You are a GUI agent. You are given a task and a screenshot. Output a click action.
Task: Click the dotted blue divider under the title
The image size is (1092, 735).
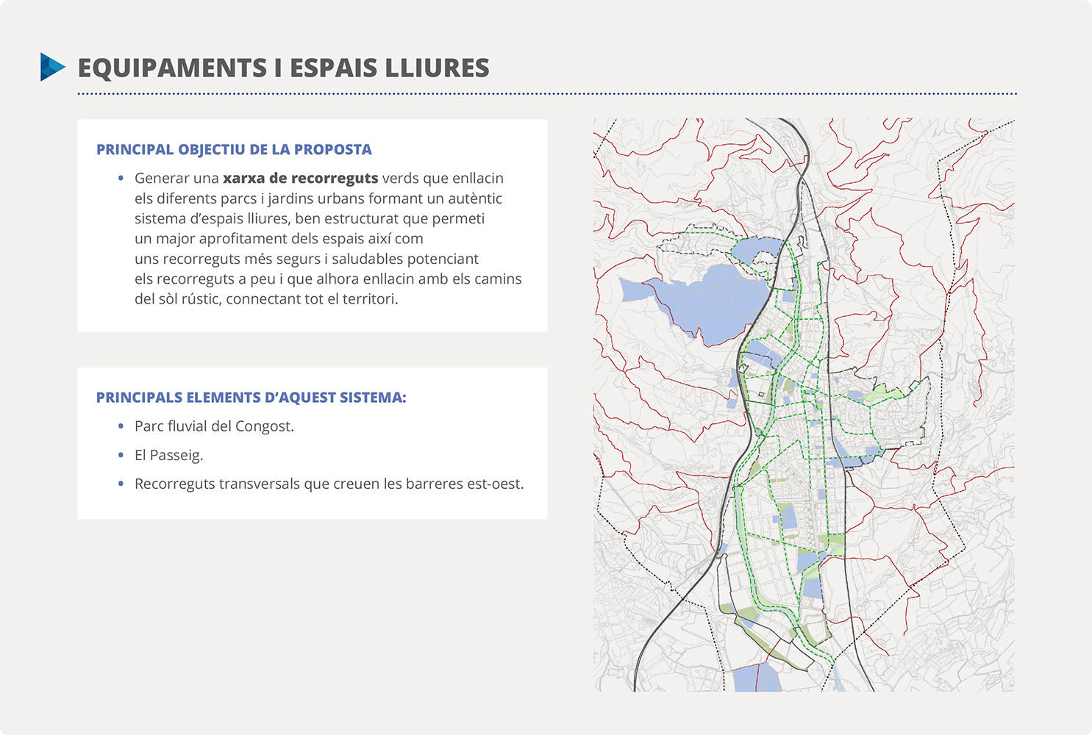547,94
